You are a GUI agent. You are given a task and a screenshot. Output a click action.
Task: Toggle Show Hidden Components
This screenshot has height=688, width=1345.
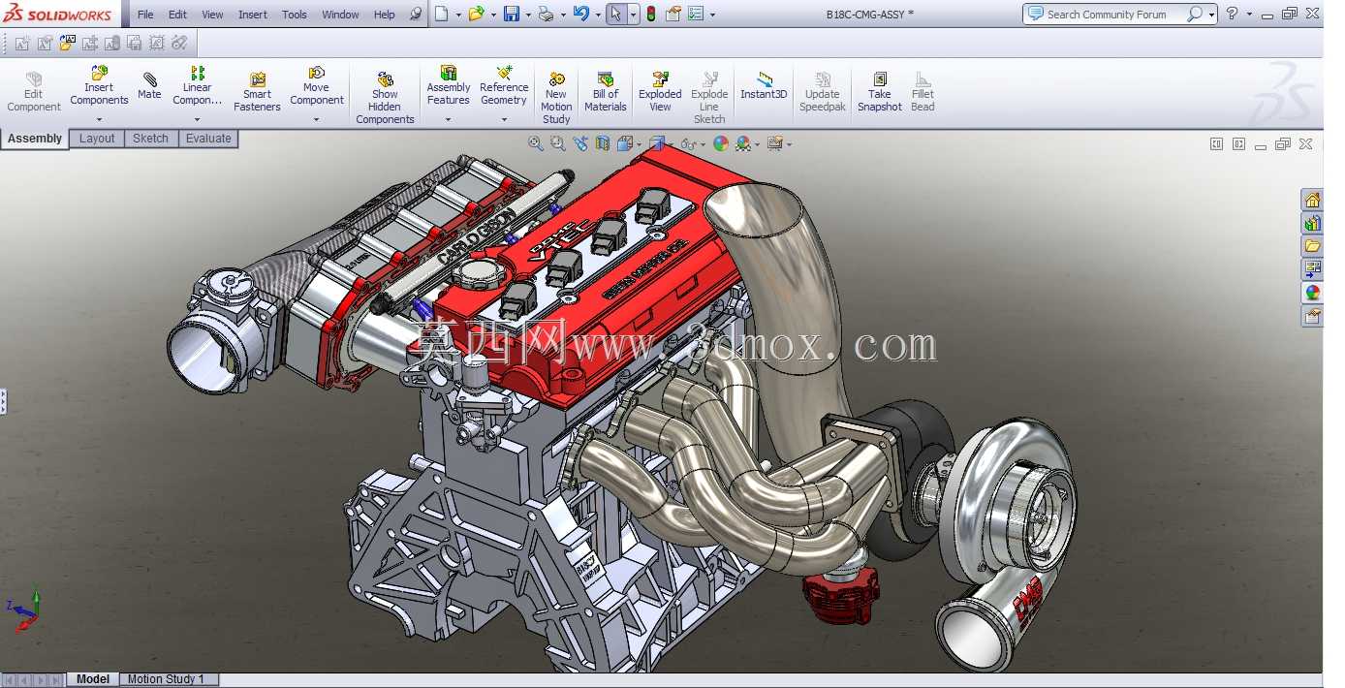pyautogui.click(x=385, y=99)
